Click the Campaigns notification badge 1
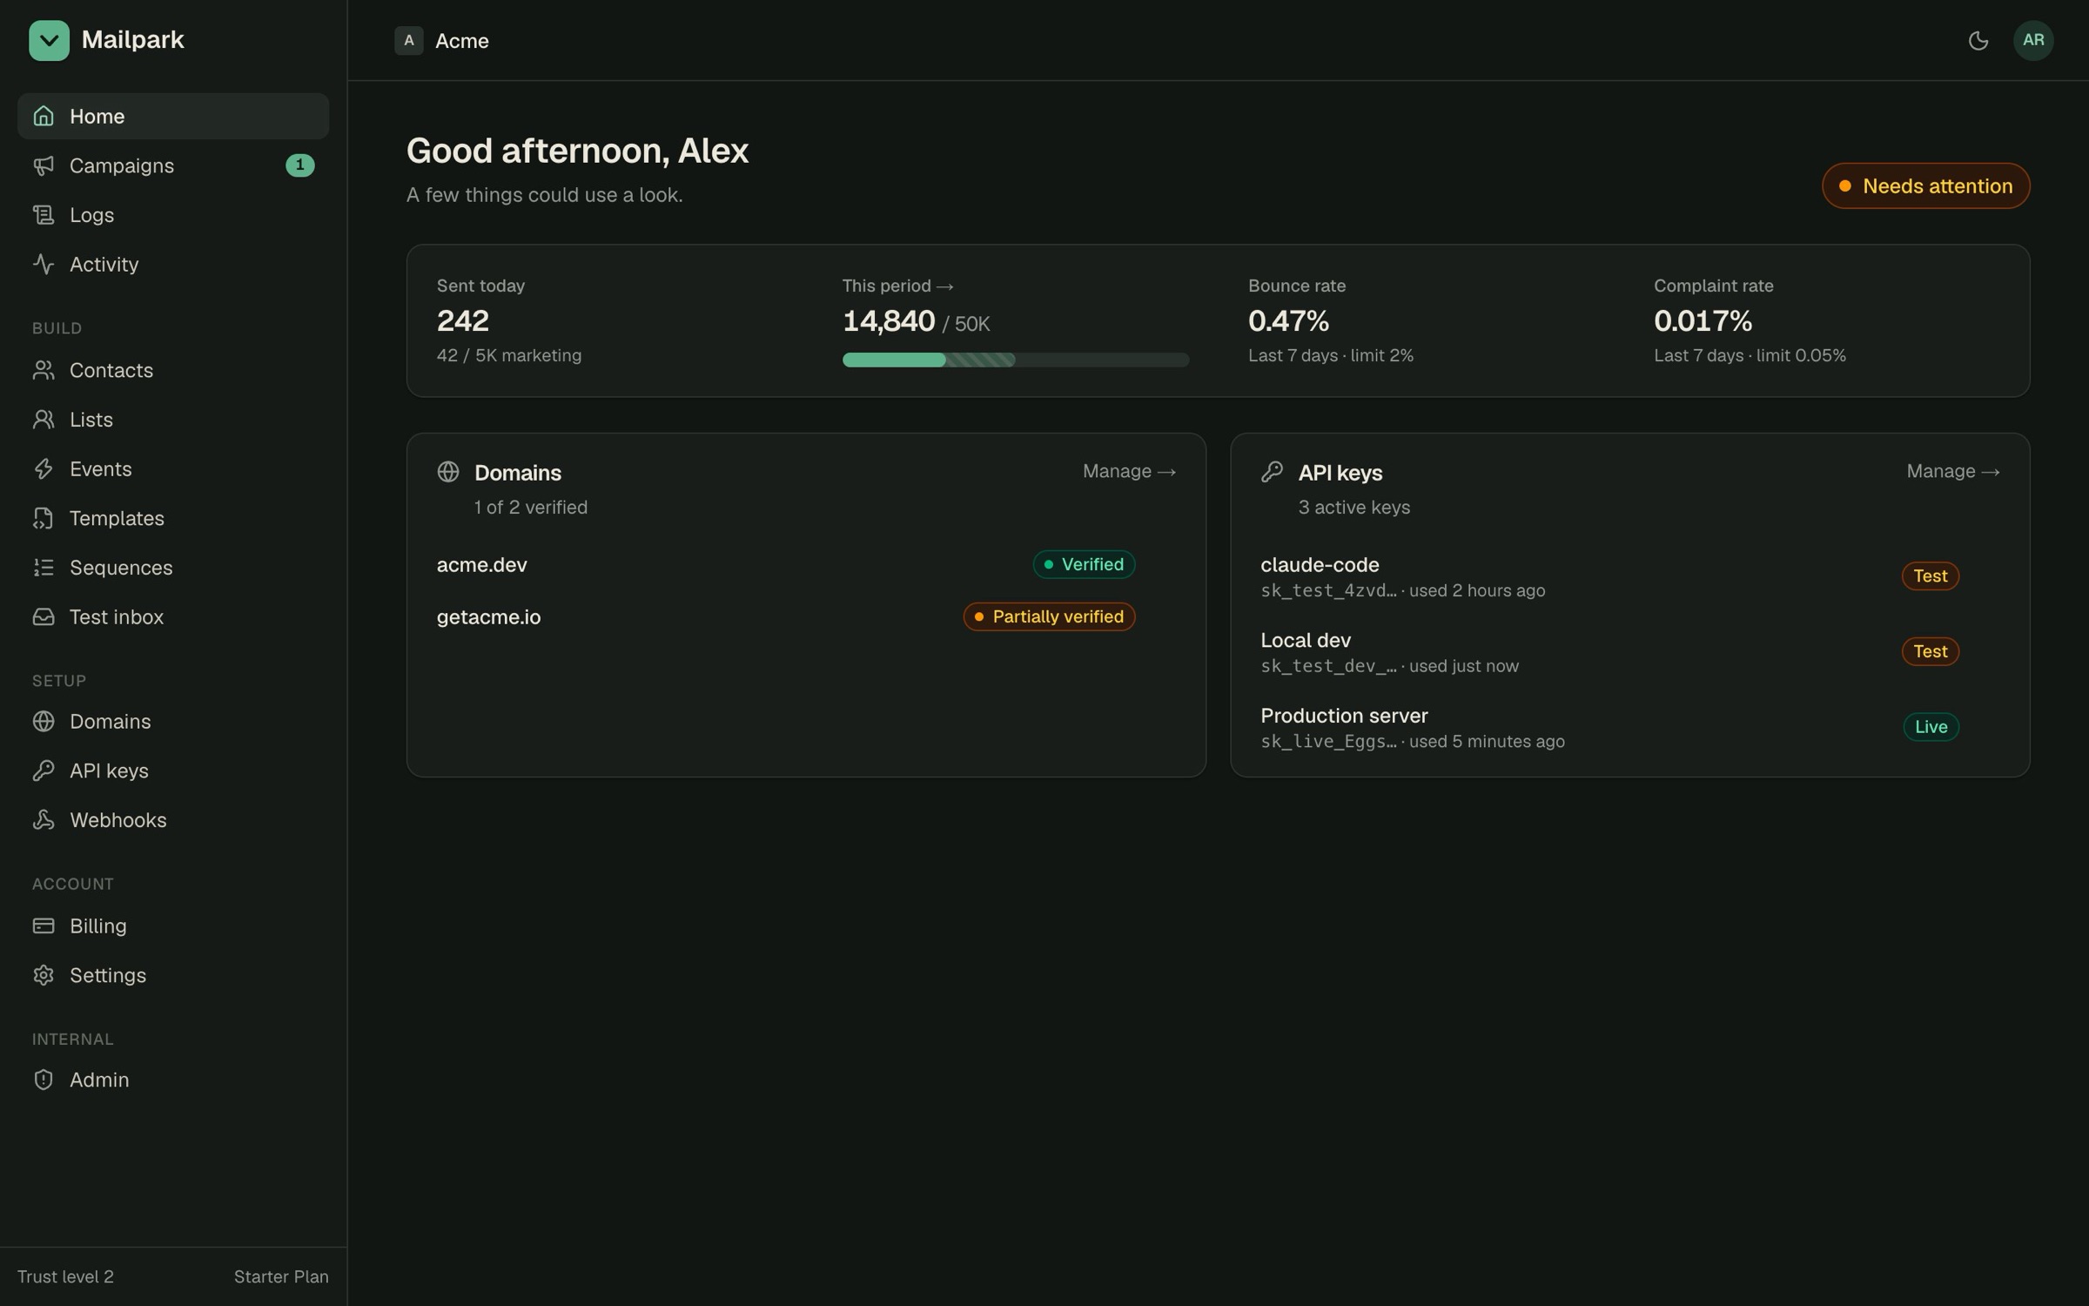The width and height of the screenshot is (2089, 1306). [299, 165]
